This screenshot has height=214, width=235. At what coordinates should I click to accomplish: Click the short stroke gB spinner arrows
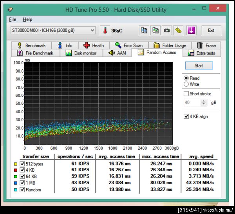204,103
